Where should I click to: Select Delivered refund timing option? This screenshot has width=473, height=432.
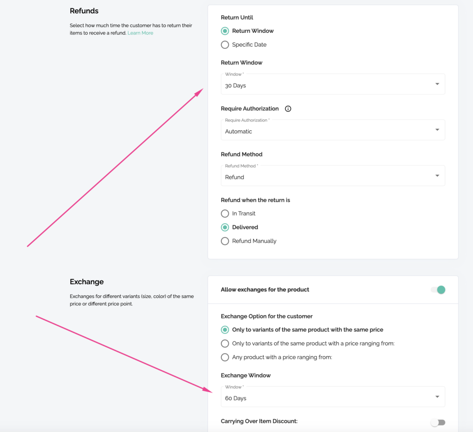tap(225, 227)
